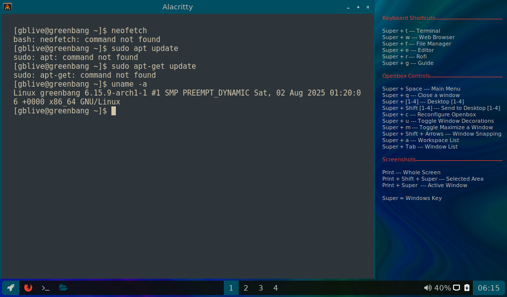Click the terminal cursor at the last prompt
The image size is (507, 297).
pyautogui.click(x=113, y=111)
